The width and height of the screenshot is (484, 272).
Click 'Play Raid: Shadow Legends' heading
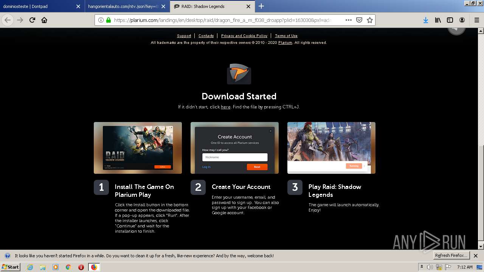(335, 191)
